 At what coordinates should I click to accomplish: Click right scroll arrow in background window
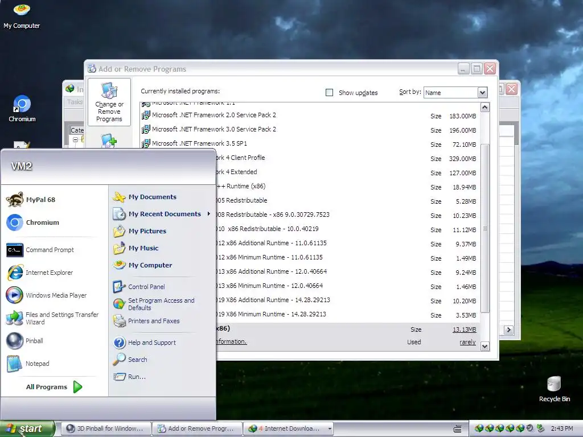[508, 329]
